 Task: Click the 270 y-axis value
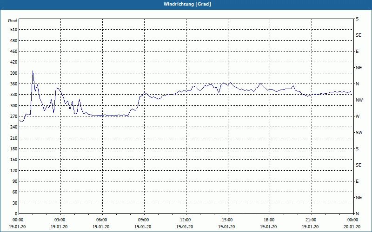(x=14, y=116)
